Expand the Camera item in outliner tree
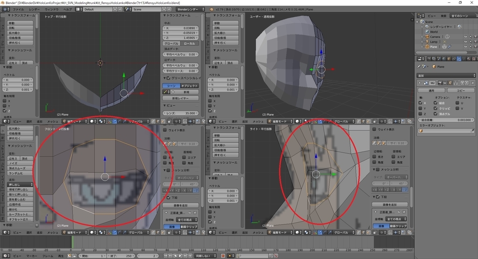This screenshot has height=259, width=478. point(422,37)
